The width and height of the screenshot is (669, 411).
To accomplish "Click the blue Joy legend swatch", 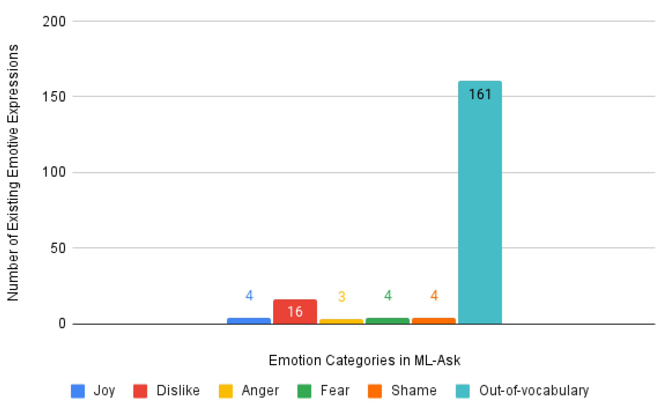I will point(78,391).
